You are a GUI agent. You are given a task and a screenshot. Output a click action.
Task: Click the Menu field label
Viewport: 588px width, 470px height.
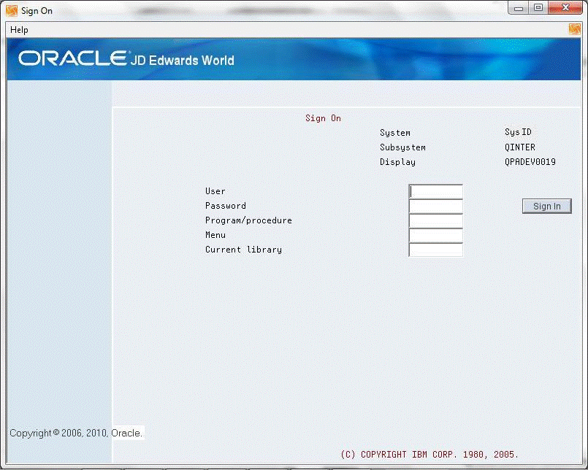[215, 235]
